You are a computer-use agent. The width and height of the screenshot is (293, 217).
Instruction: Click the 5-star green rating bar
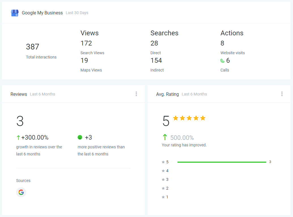[x=222, y=162]
